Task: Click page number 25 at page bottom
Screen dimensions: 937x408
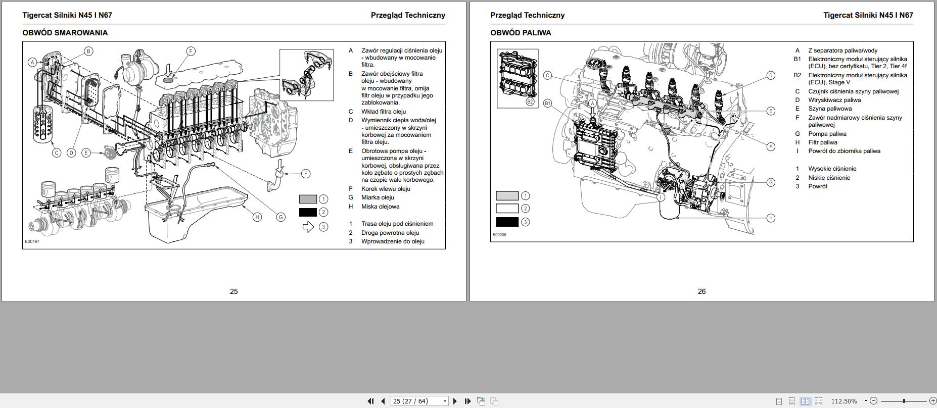Action: [x=233, y=291]
